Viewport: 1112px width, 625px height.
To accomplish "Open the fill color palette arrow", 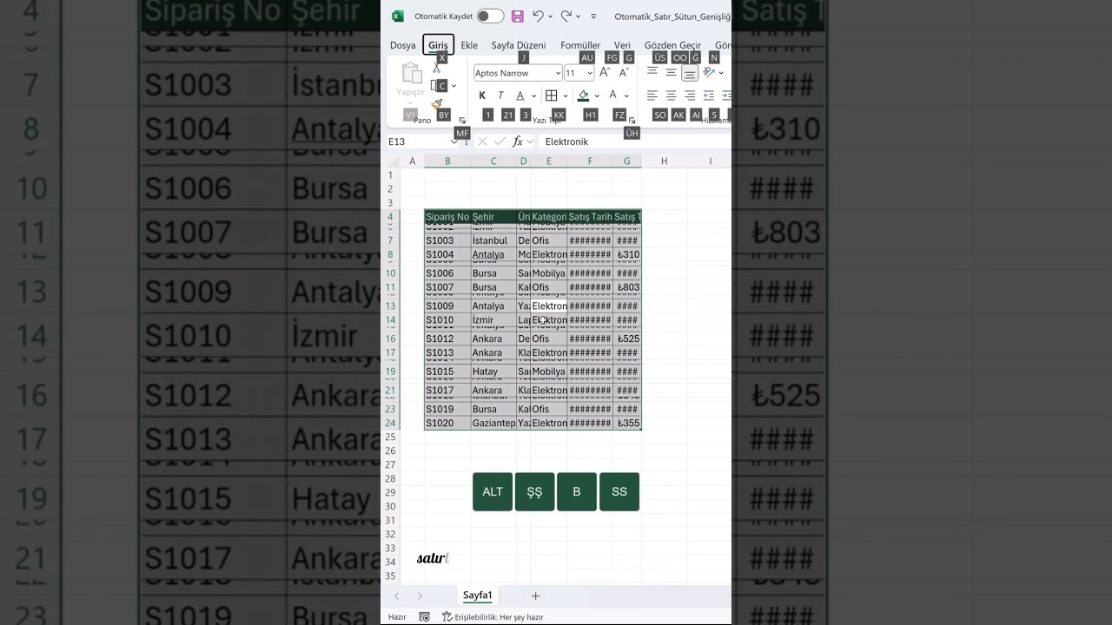I will [x=597, y=95].
